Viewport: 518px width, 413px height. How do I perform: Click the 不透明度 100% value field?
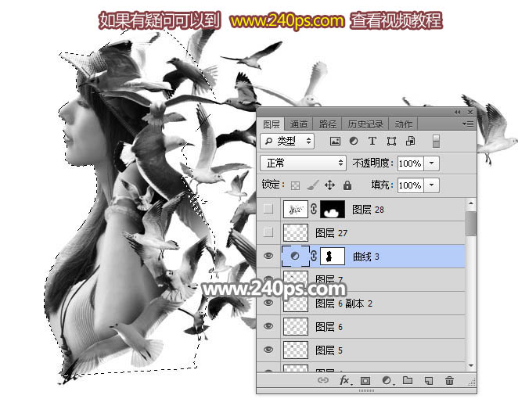[410, 163]
